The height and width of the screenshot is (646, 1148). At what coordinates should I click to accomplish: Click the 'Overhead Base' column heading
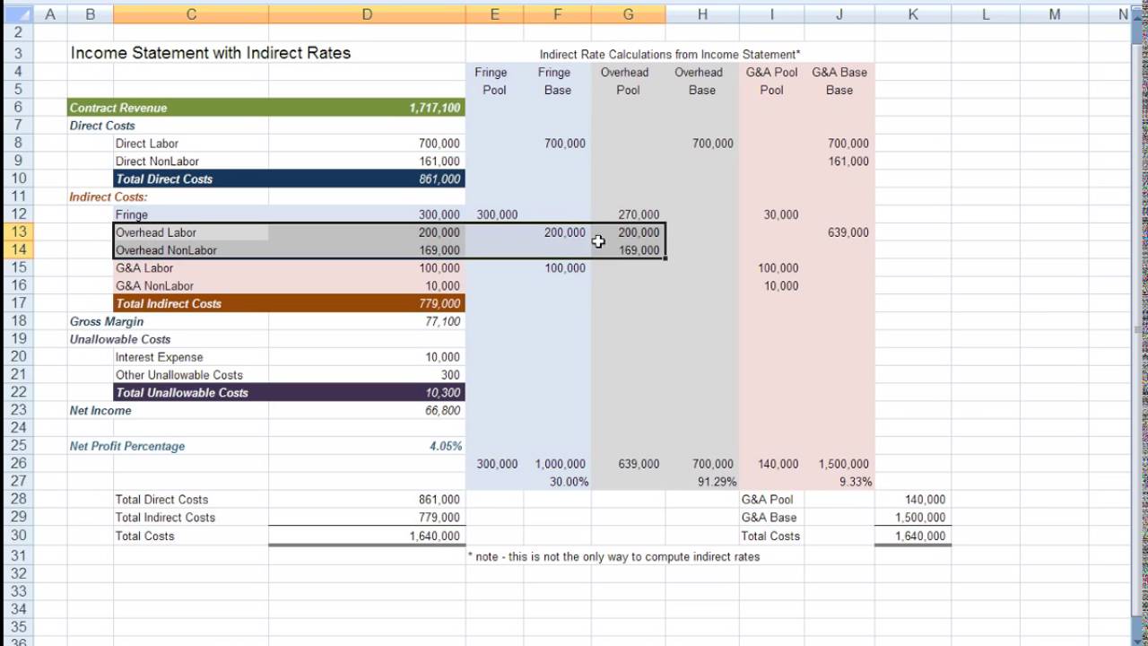tap(701, 81)
